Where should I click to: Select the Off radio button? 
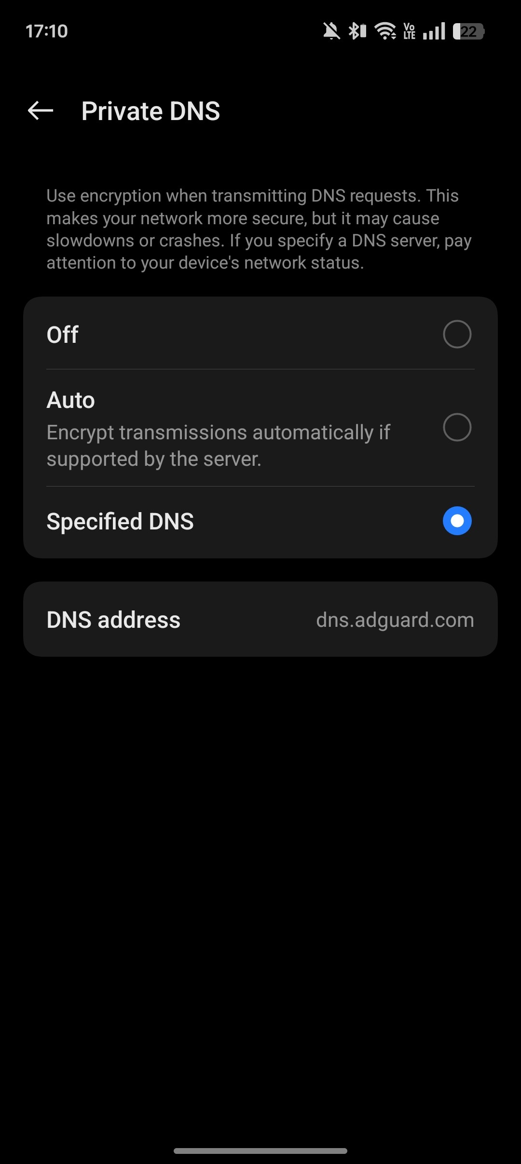click(457, 334)
